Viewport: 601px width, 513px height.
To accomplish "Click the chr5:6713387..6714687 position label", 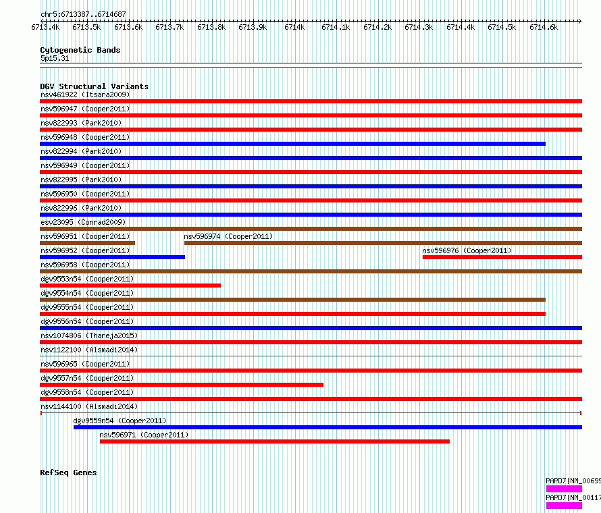I will pyautogui.click(x=83, y=14).
